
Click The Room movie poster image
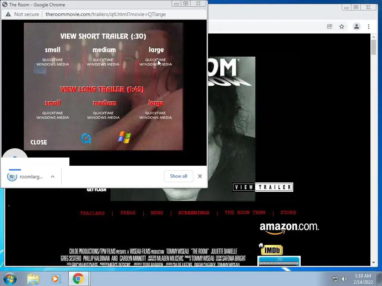pos(231,129)
